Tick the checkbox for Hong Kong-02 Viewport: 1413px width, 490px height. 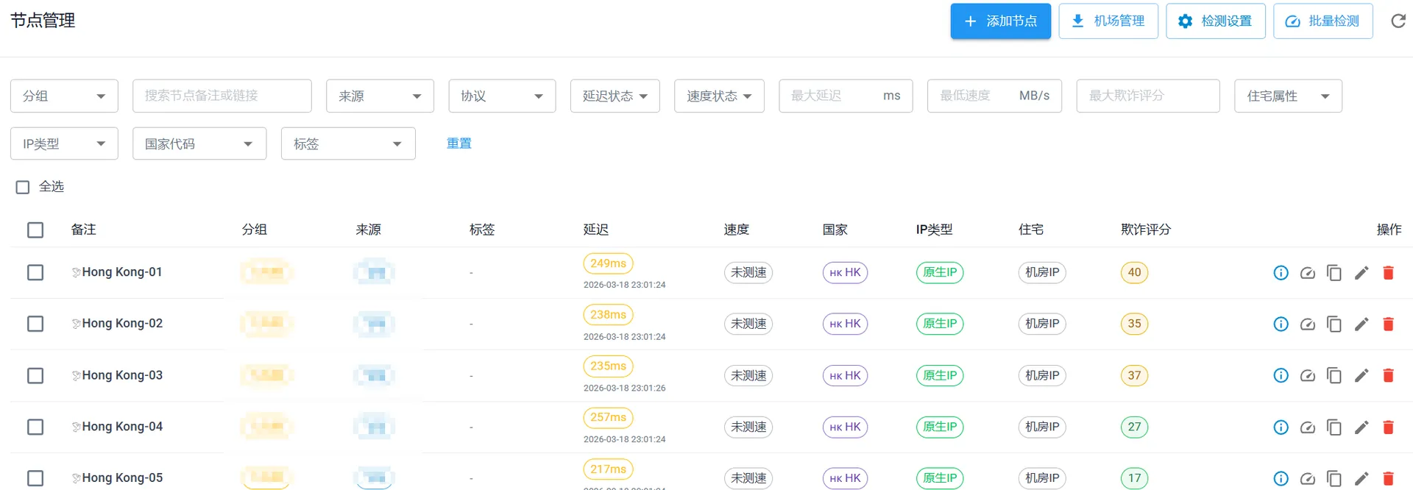click(35, 324)
